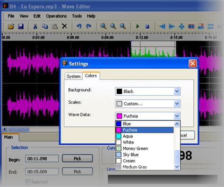The height and width of the screenshot is (187, 224).
Task: Close the Settings dialog
Action: point(193,64)
